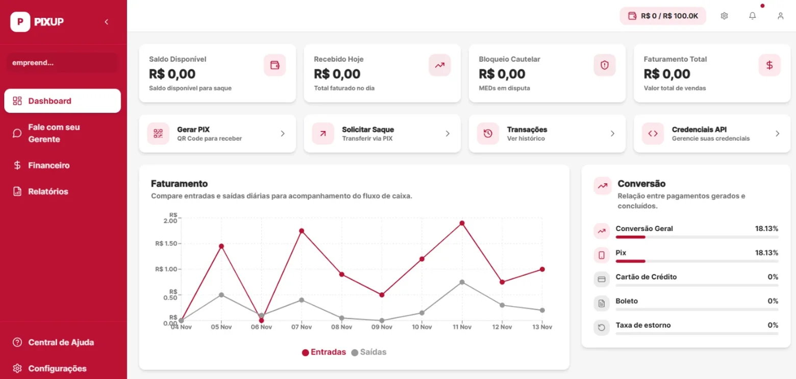Click the dollar icon in Faturamento Total card
The image size is (796, 379).
[x=769, y=65]
